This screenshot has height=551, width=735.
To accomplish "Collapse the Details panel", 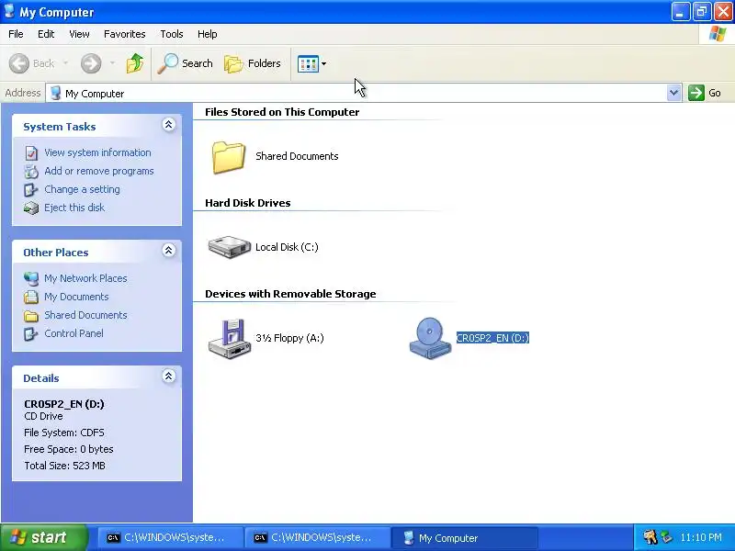I will (169, 377).
